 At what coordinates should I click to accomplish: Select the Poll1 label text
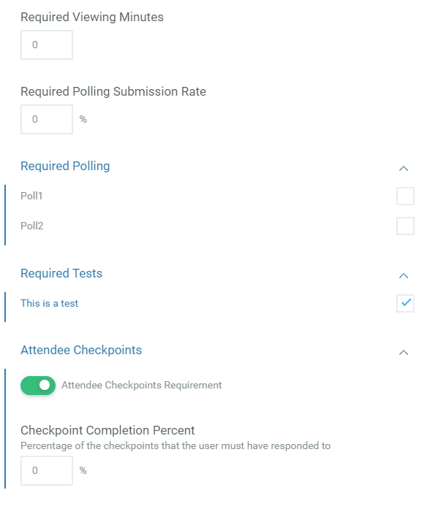coord(31,196)
